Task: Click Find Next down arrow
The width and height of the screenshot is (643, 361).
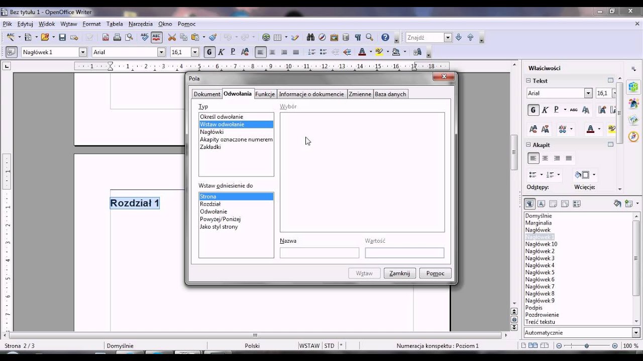Action: tap(458, 37)
